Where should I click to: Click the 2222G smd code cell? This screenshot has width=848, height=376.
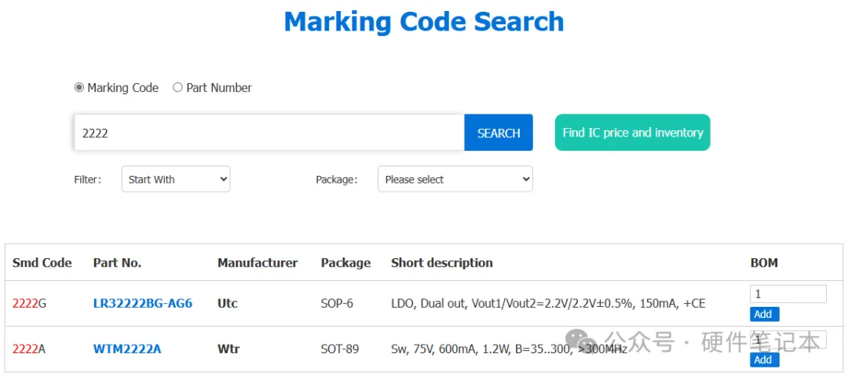pyautogui.click(x=29, y=304)
